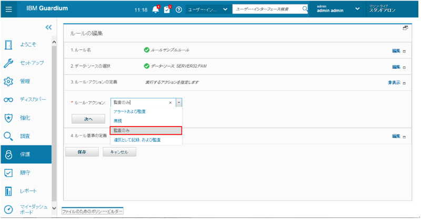The height and width of the screenshot is (220, 421).
Task: Open the admin user account dropdown
Action: (358, 9)
